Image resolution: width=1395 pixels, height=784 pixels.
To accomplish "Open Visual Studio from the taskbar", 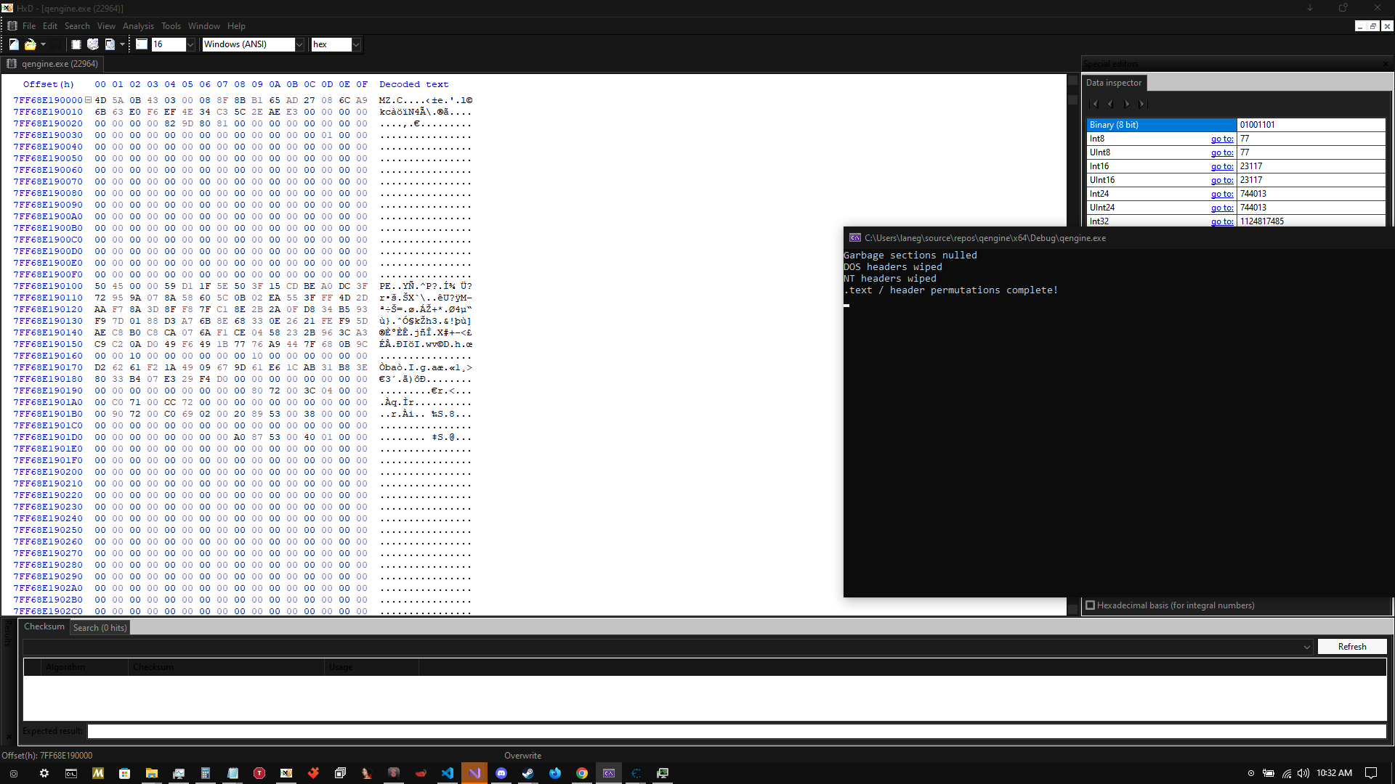I will 474,773.
